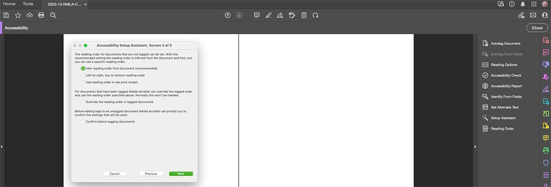
Task: Send file by email envelope icon
Action: click(x=533, y=15)
